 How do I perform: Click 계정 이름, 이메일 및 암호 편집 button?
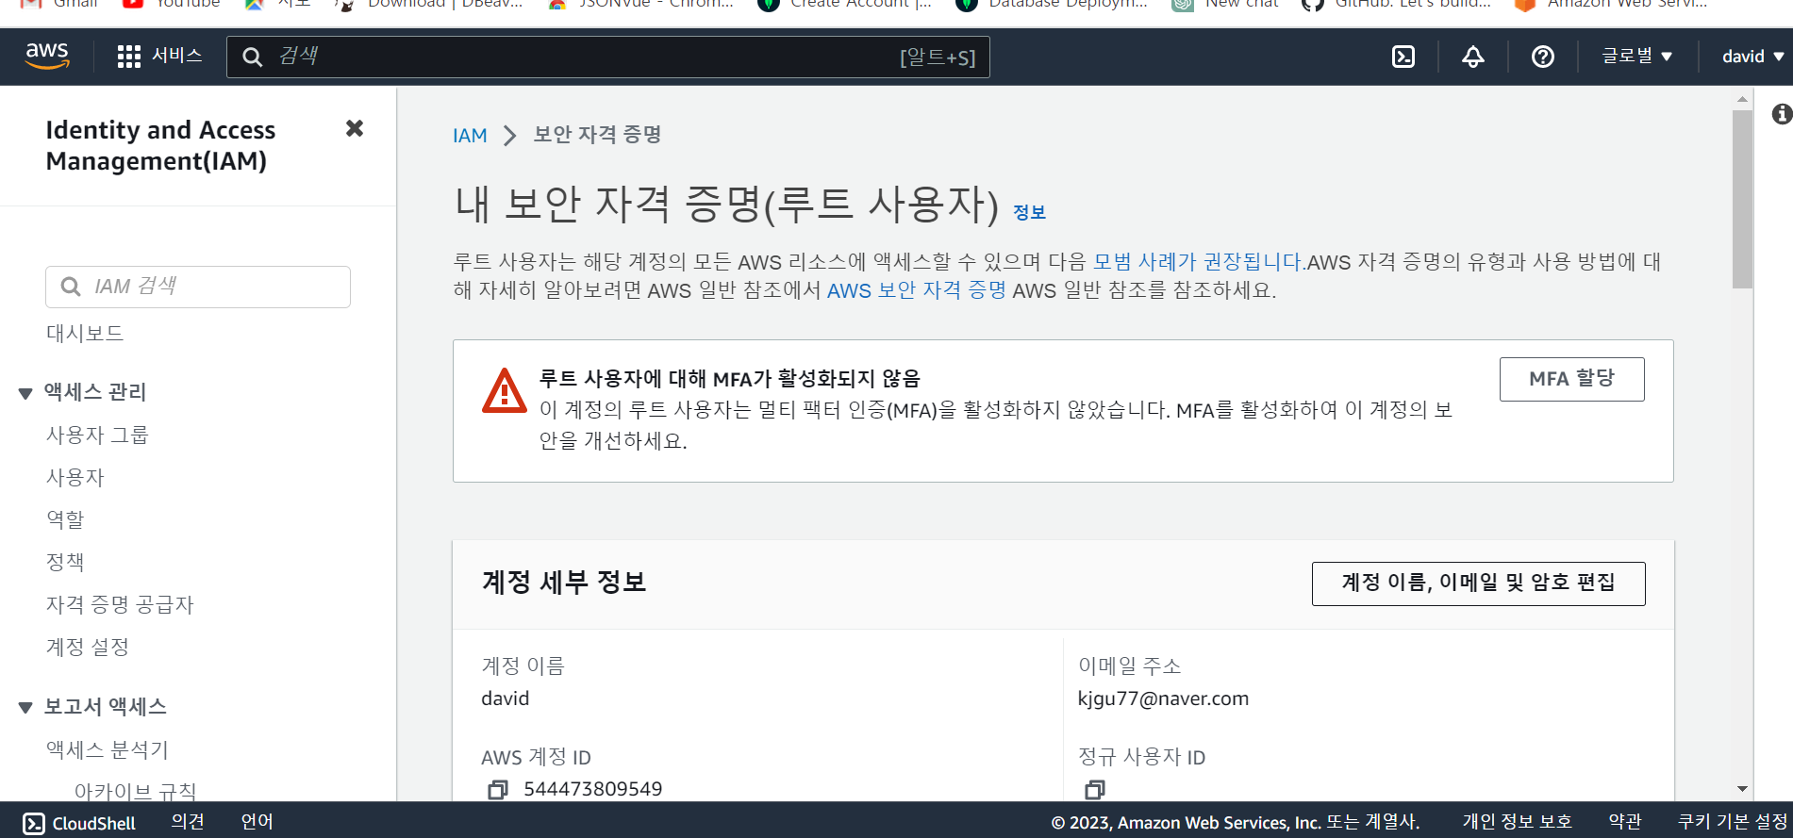point(1478,583)
